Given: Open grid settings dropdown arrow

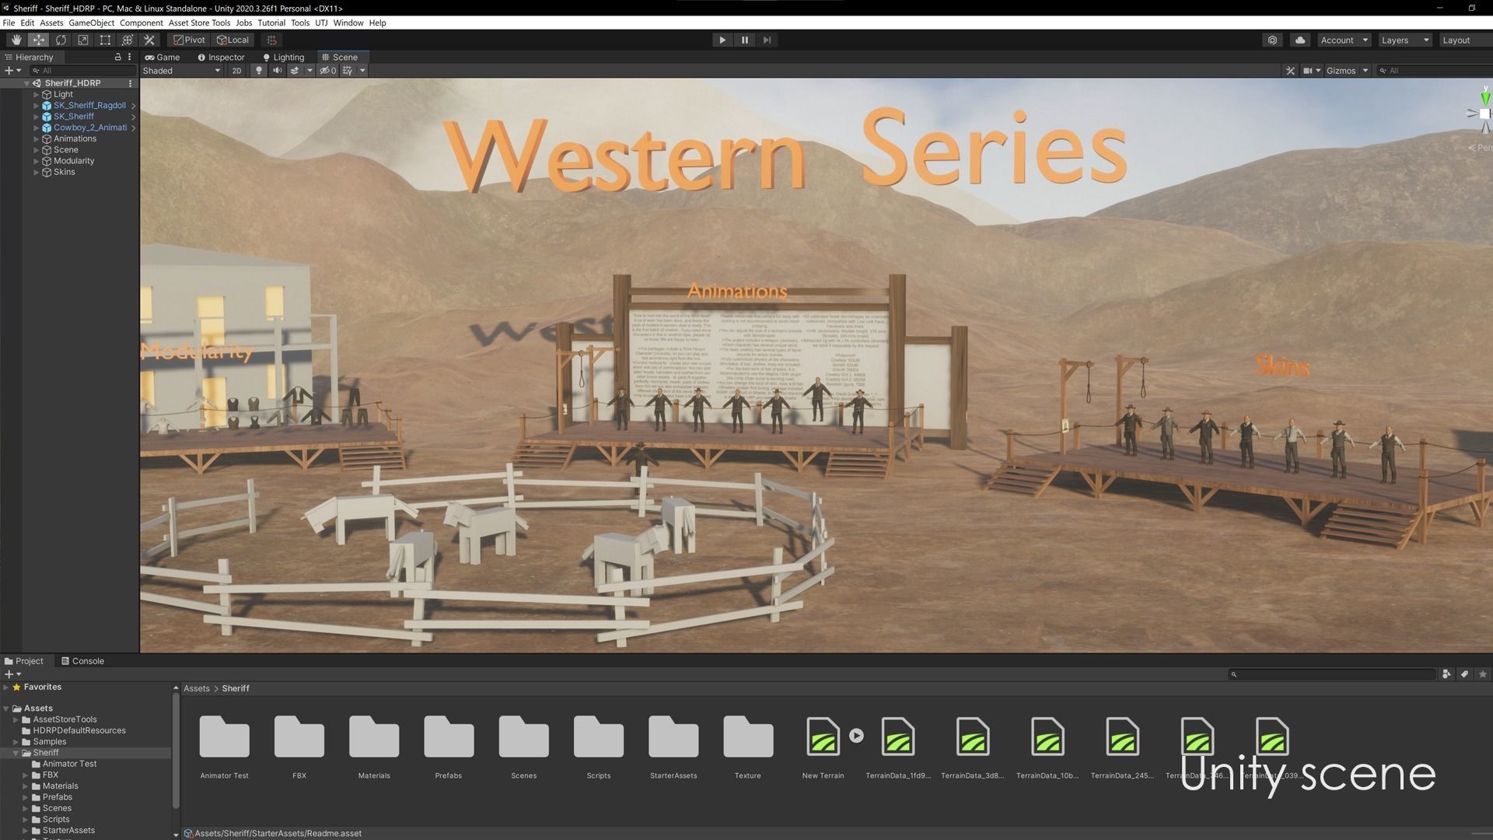Looking at the screenshot, I should 362,70.
